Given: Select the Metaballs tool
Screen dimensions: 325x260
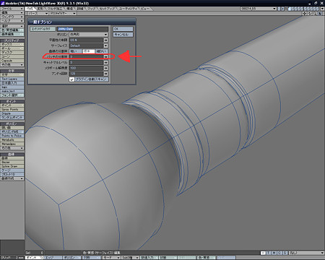Looking at the screenshot, I should (x=12, y=140).
